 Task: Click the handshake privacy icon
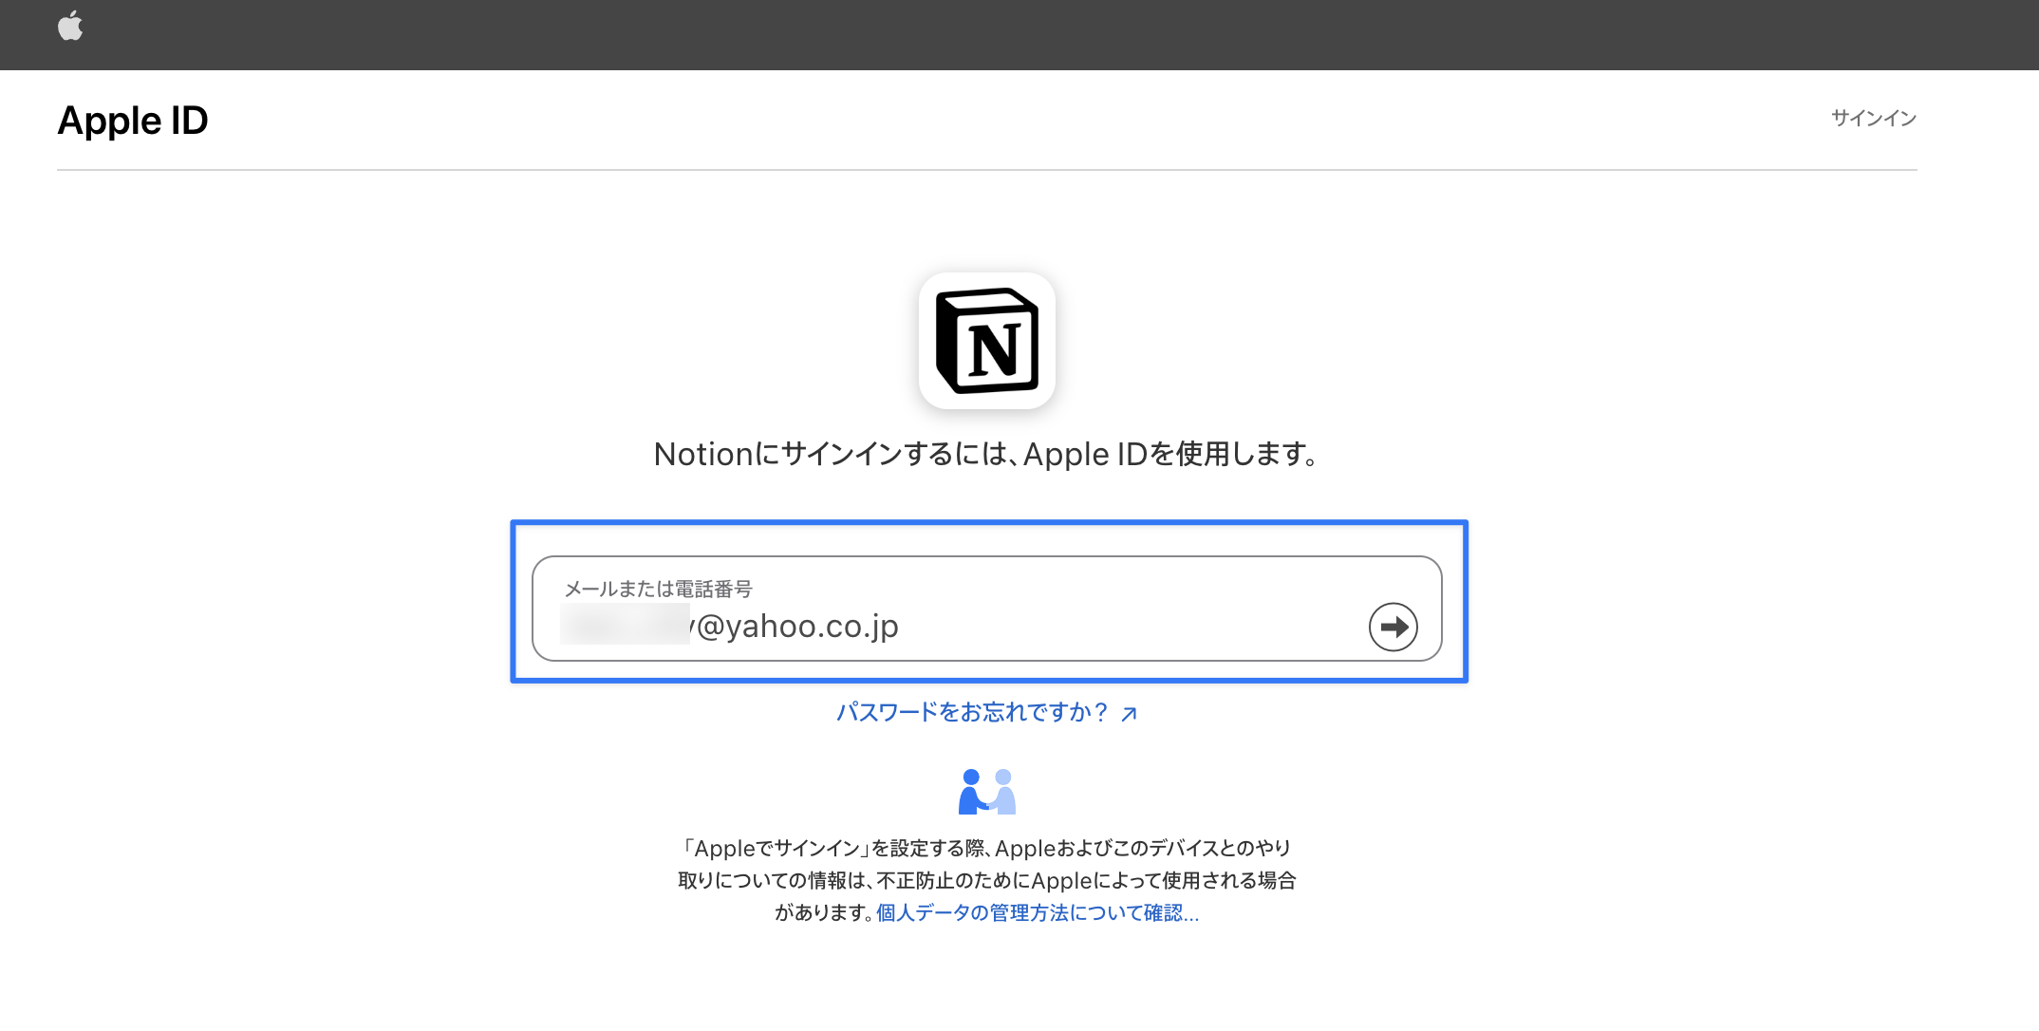(987, 792)
